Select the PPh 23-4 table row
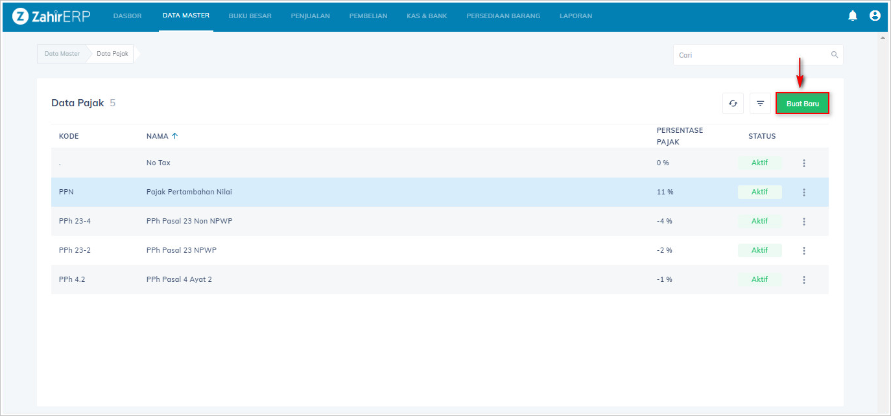 pos(389,222)
